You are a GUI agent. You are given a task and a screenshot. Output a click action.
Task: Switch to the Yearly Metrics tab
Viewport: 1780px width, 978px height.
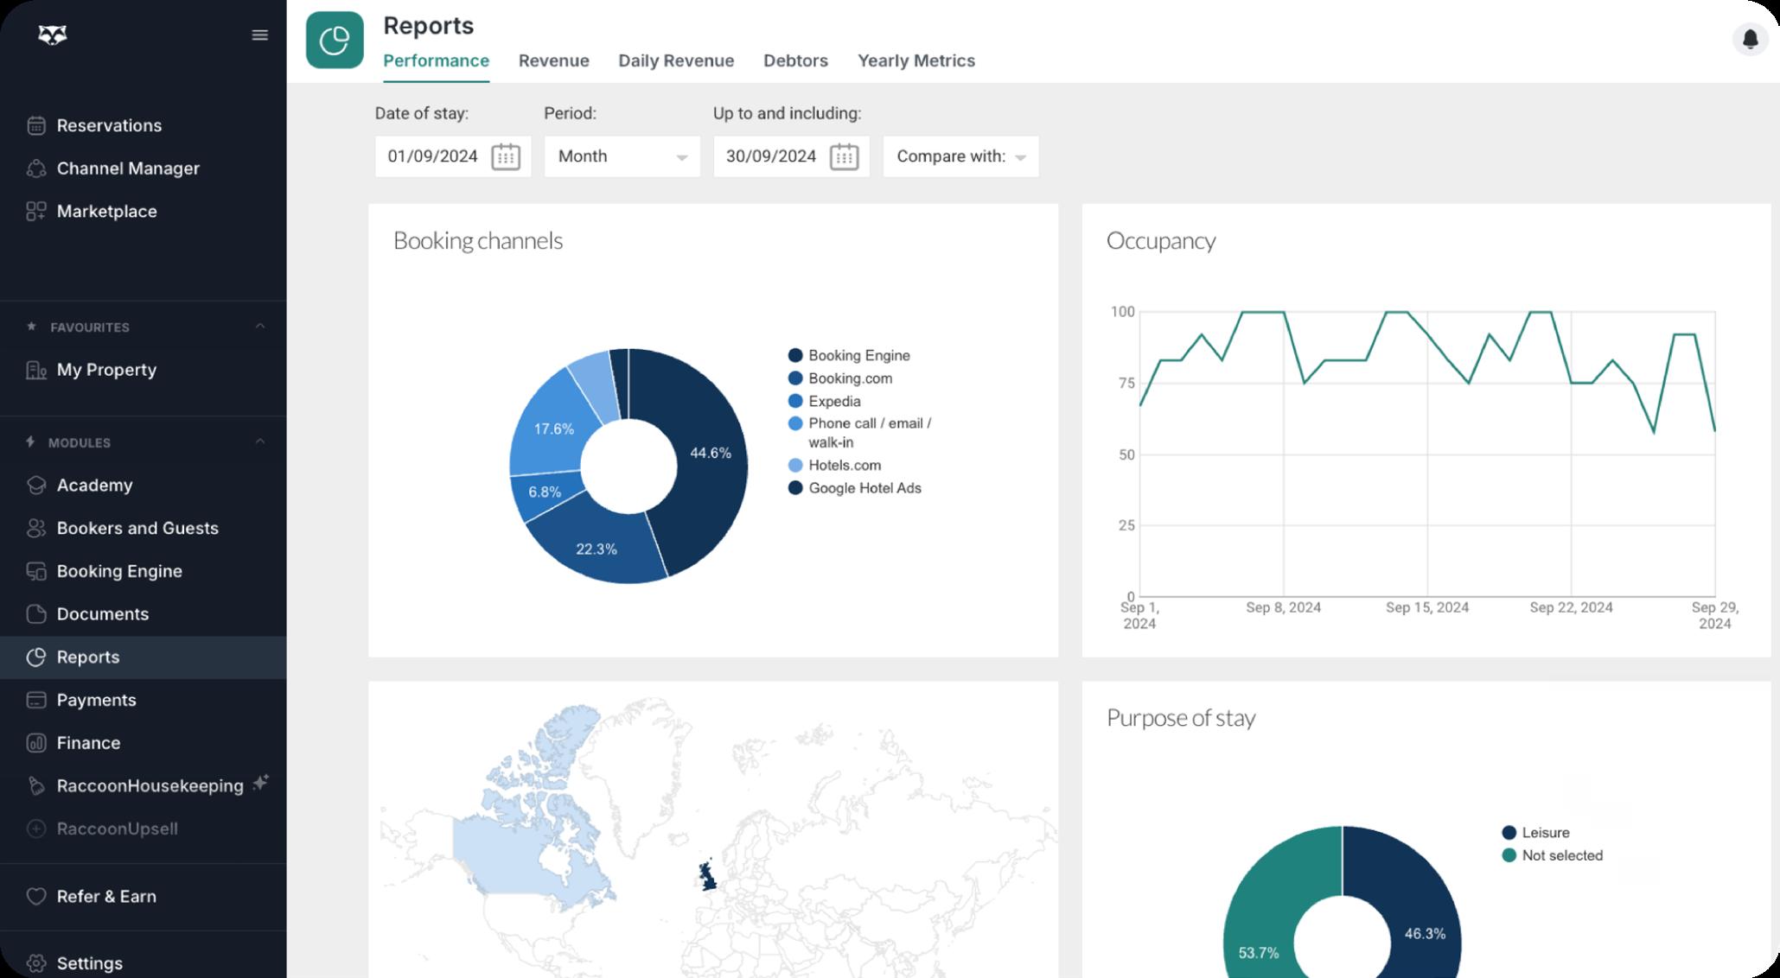point(916,60)
